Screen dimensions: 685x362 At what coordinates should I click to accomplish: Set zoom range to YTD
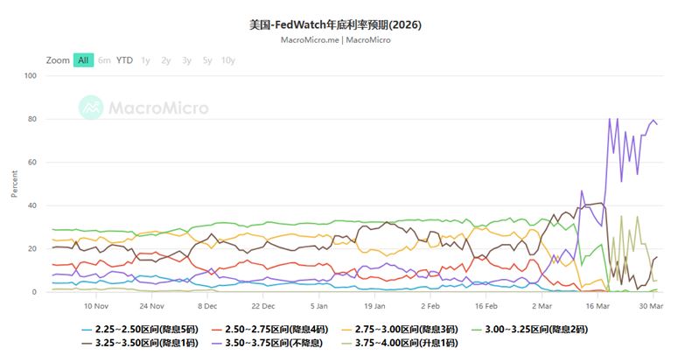pyautogui.click(x=125, y=60)
